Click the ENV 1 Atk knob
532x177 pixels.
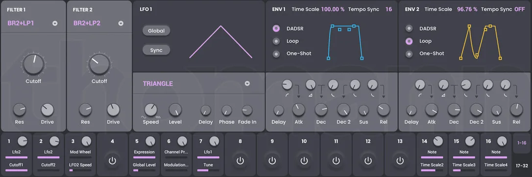[298, 110]
